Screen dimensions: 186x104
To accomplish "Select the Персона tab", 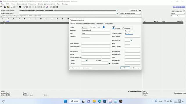I will 72,23.
